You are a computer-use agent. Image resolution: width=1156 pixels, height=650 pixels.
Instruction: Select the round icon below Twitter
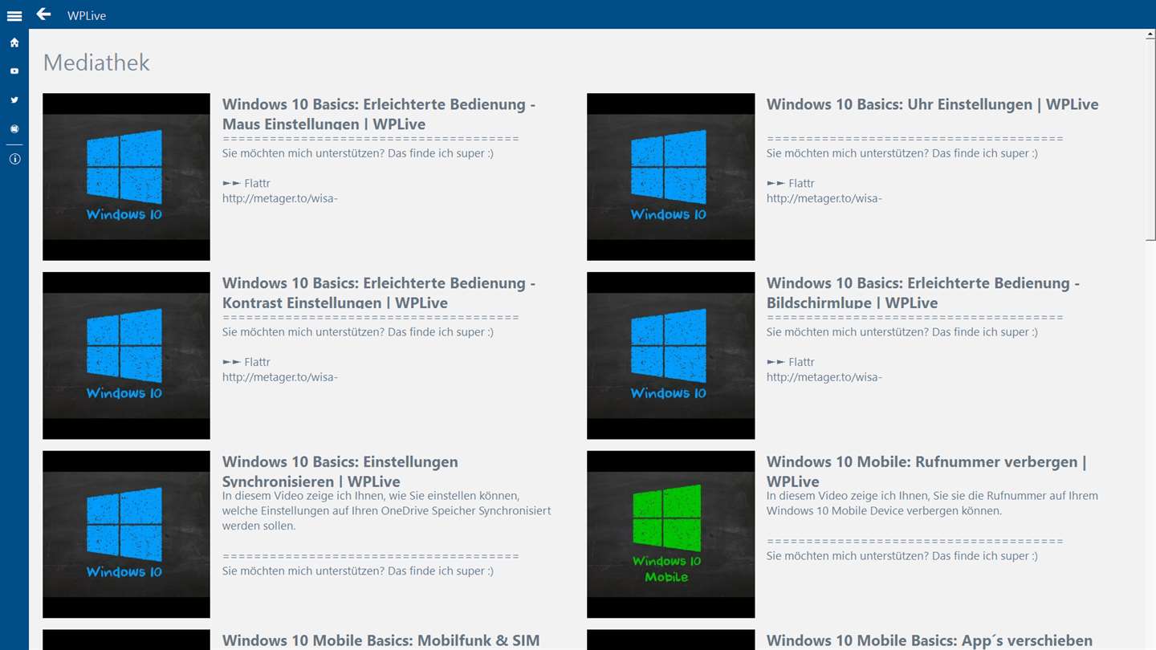tap(14, 129)
